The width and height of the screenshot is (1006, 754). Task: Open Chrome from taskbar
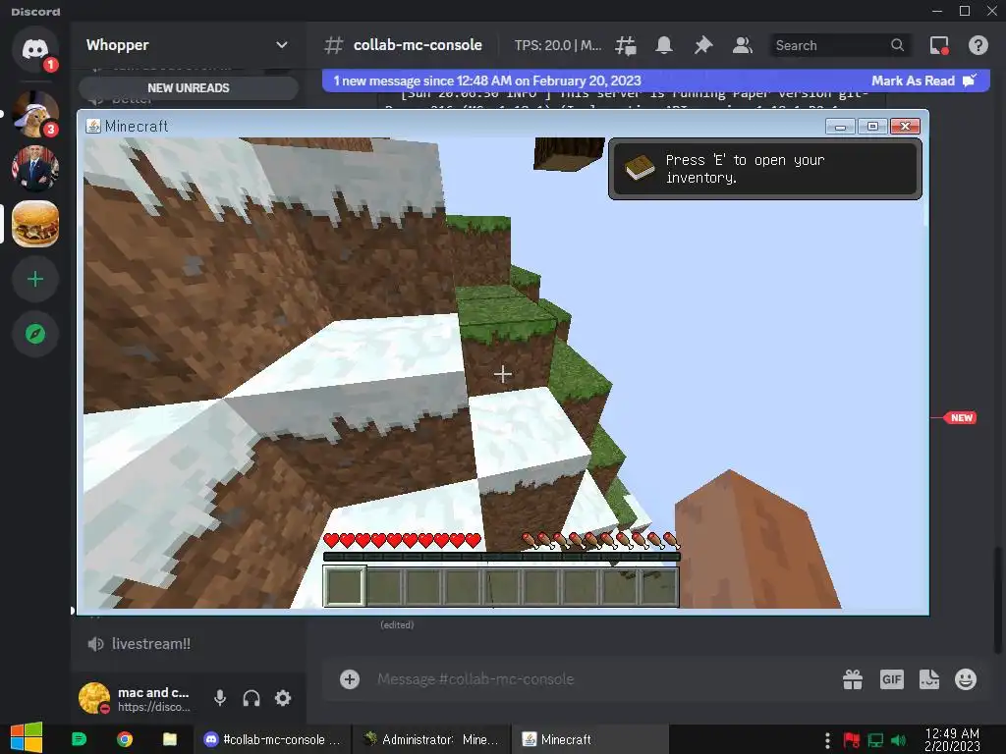click(x=125, y=739)
